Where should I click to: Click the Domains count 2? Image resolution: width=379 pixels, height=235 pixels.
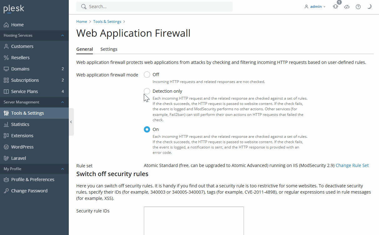point(63,69)
